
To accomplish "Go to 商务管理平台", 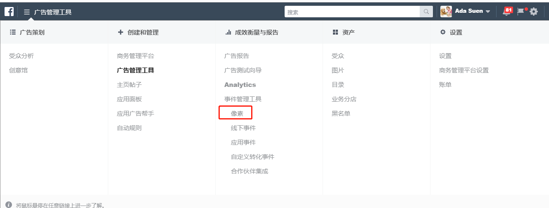I will click(135, 56).
